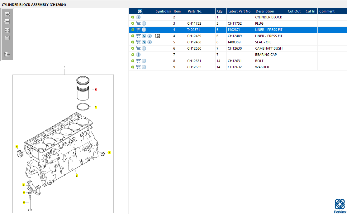Open info for WASHER row
Image resolution: width=347 pixels, height=214 pixels.
pyautogui.click(x=144, y=67)
